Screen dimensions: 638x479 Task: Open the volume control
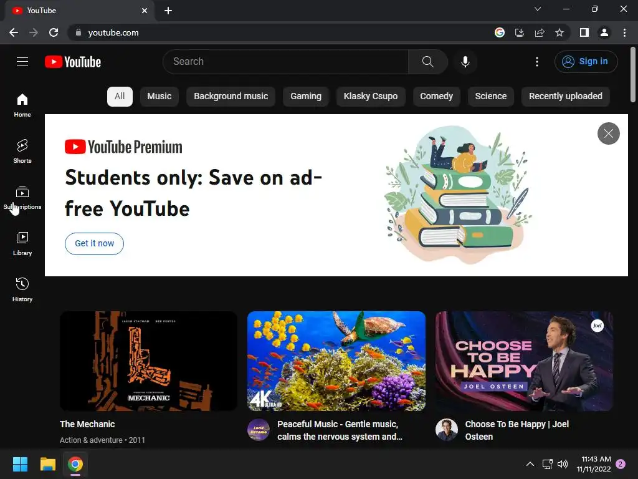coord(563,464)
